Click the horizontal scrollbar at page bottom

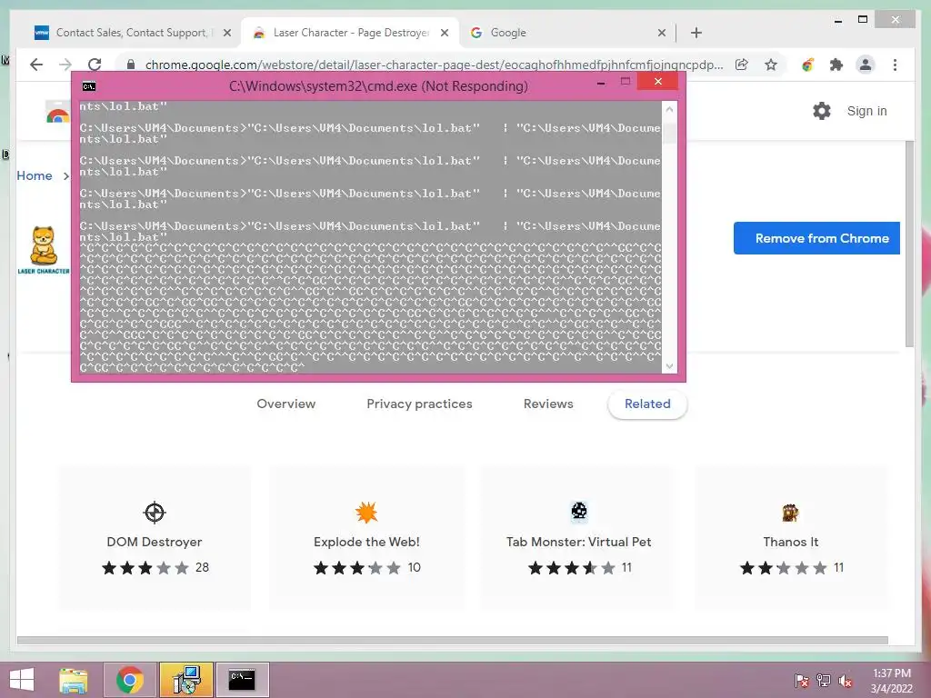[453, 641]
